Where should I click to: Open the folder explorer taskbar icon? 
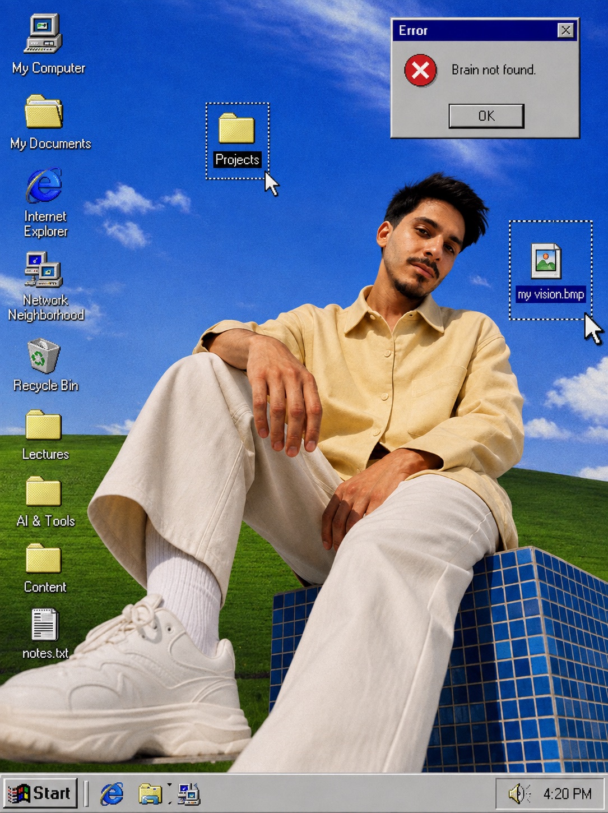(150, 793)
